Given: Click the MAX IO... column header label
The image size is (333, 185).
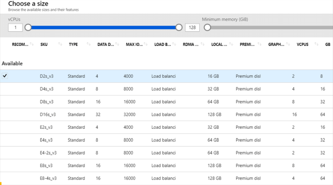Looking at the screenshot, I should pos(134,44).
